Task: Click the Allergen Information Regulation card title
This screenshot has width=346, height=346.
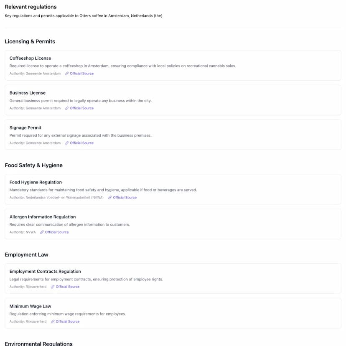Action: (43, 217)
